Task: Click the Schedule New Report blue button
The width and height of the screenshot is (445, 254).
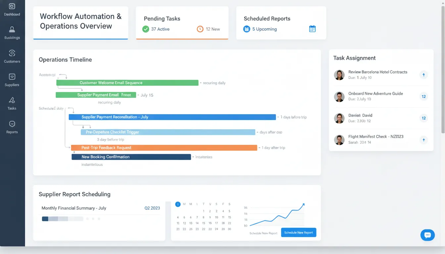Action: coord(299,233)
